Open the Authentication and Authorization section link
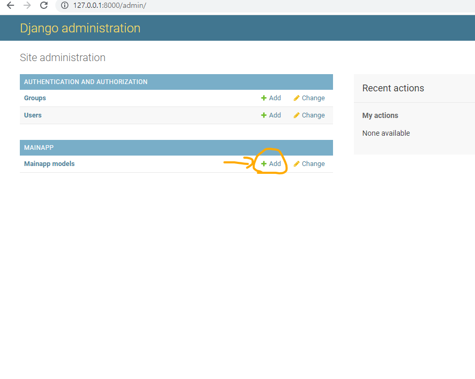 pyautogui.click(x=86, y=82)
